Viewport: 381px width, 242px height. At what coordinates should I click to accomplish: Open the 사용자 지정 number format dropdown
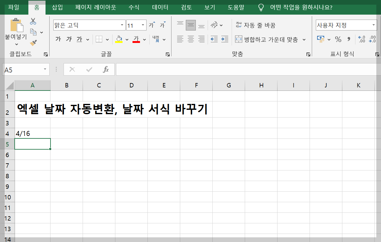click(x=373, y=25)
